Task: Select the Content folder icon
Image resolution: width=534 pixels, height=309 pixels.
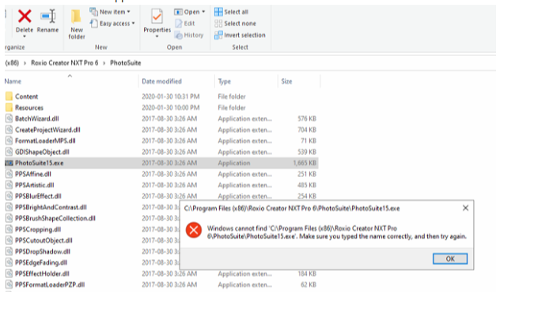Action: point(9,96)
